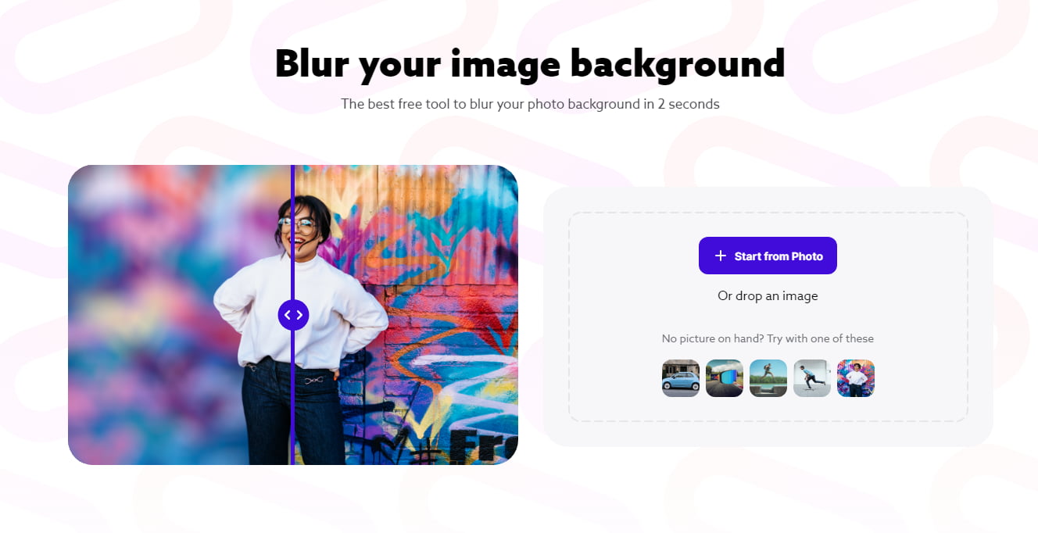Pick the ski goggles sample image
The image size is (1038, 533).
(725, 378)
